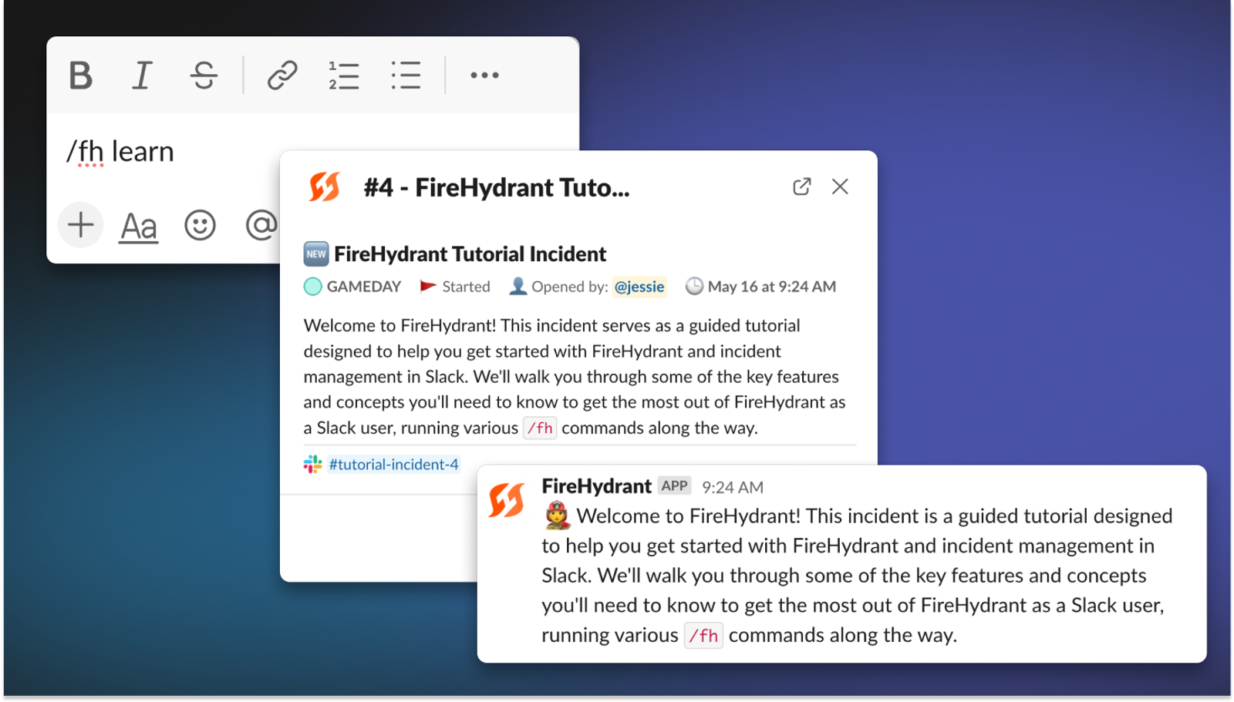Open @jessie user mention

(639, 287)
